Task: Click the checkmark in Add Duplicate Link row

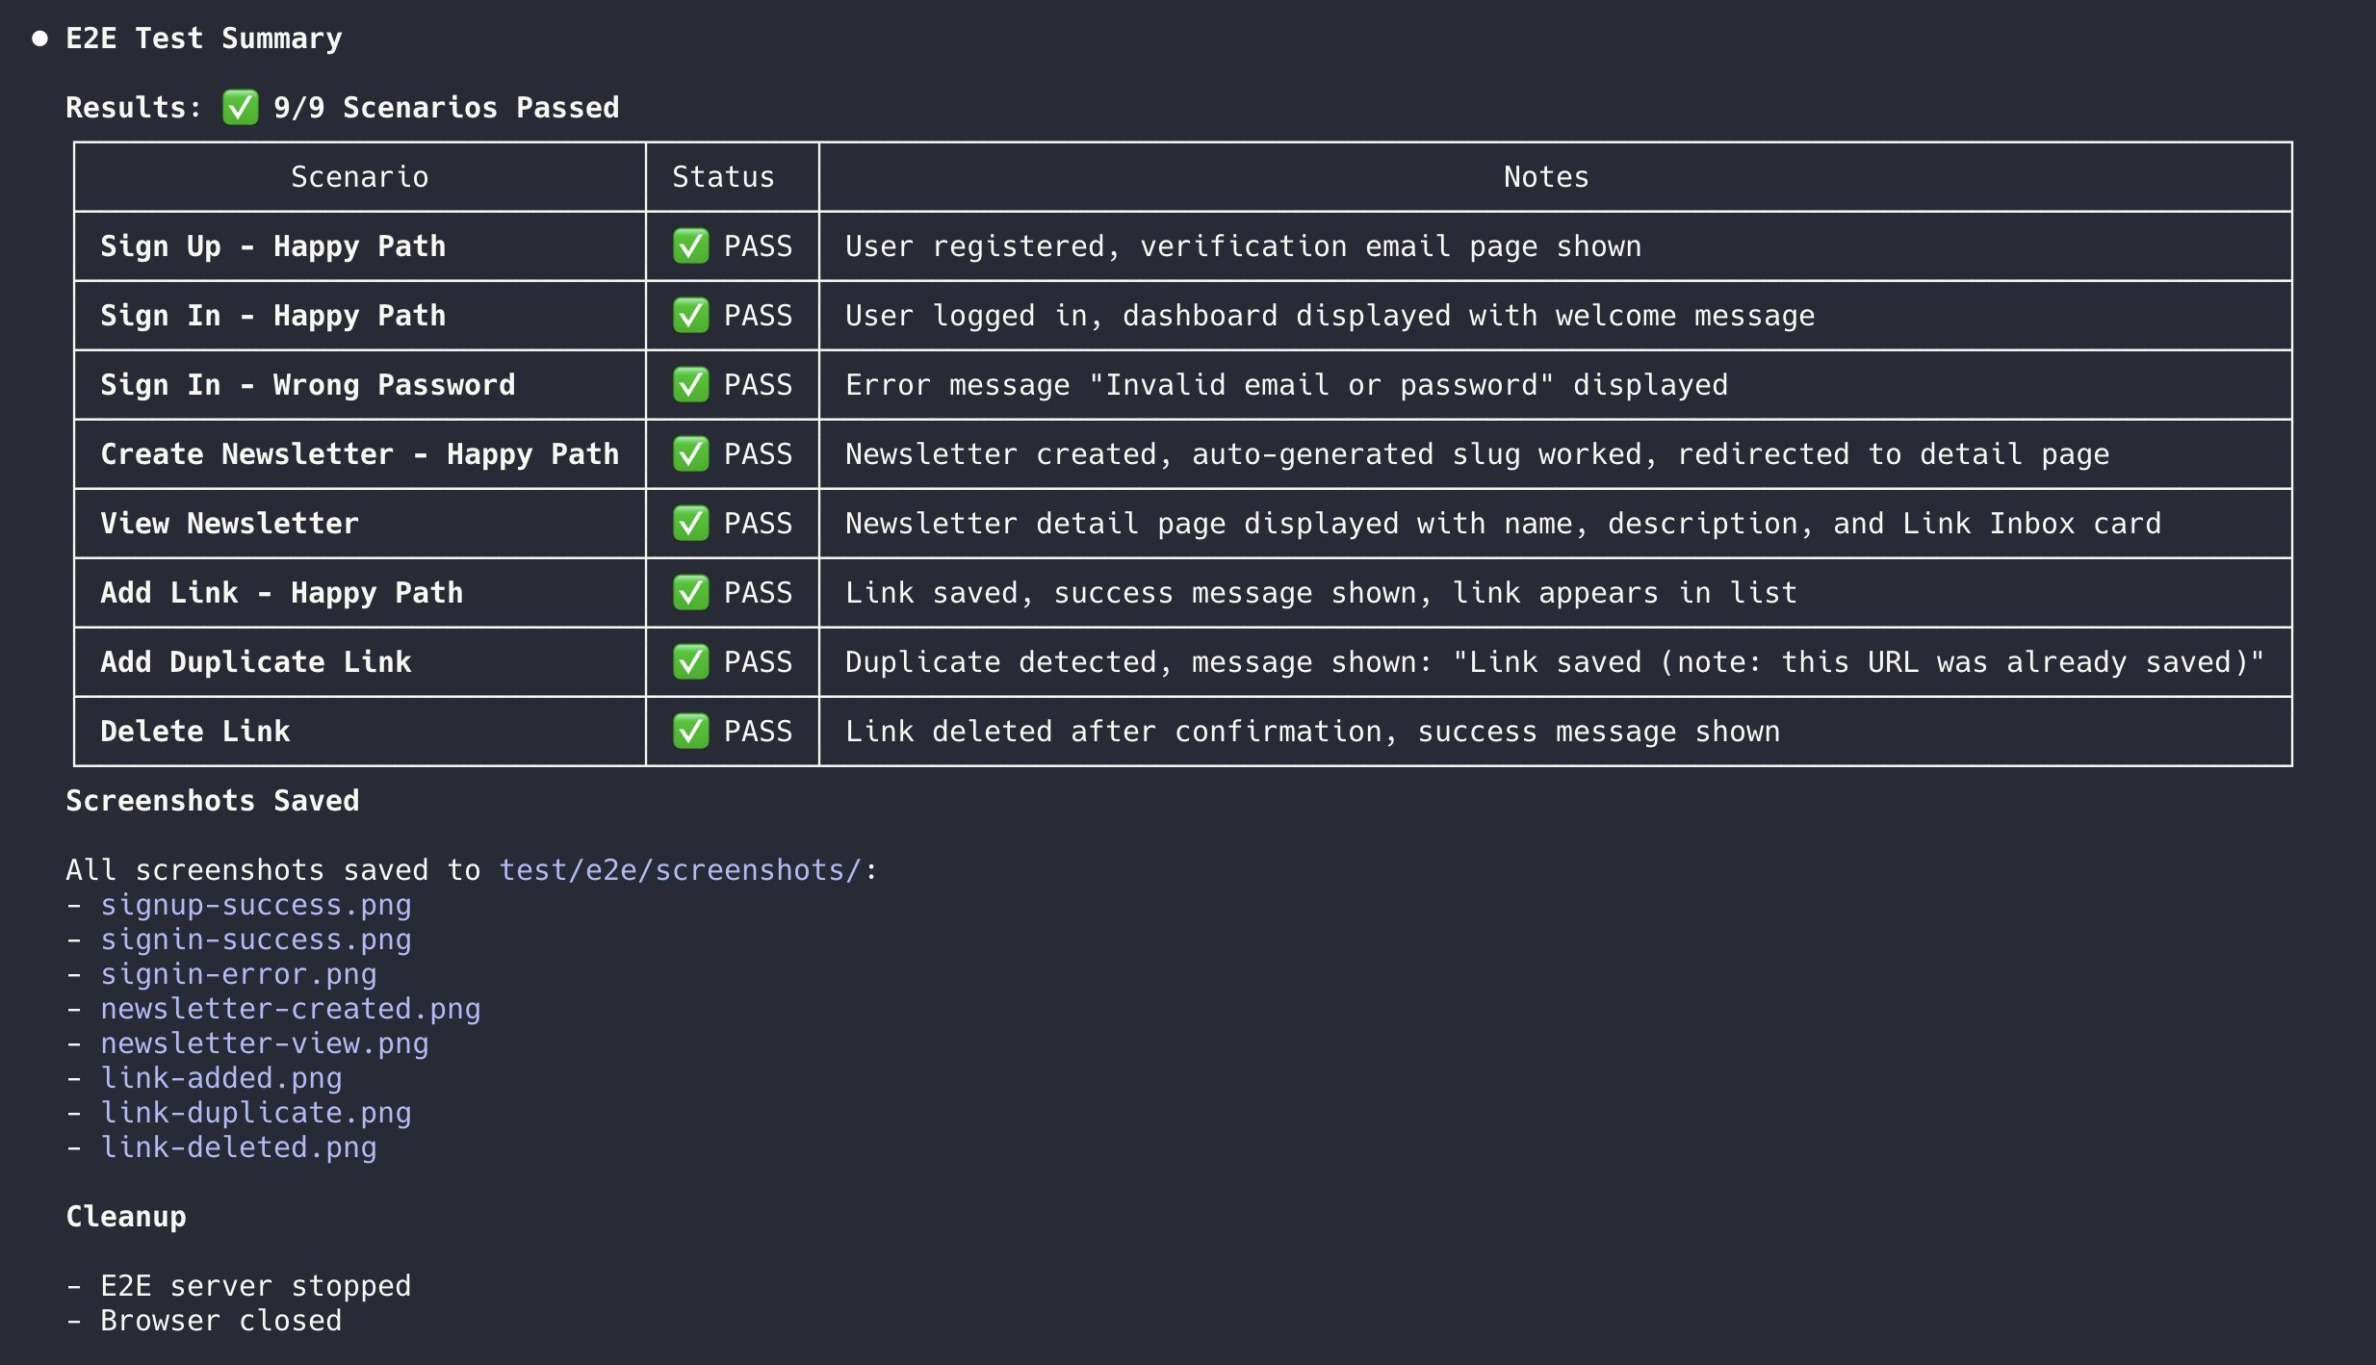Action: pos(690,662)
